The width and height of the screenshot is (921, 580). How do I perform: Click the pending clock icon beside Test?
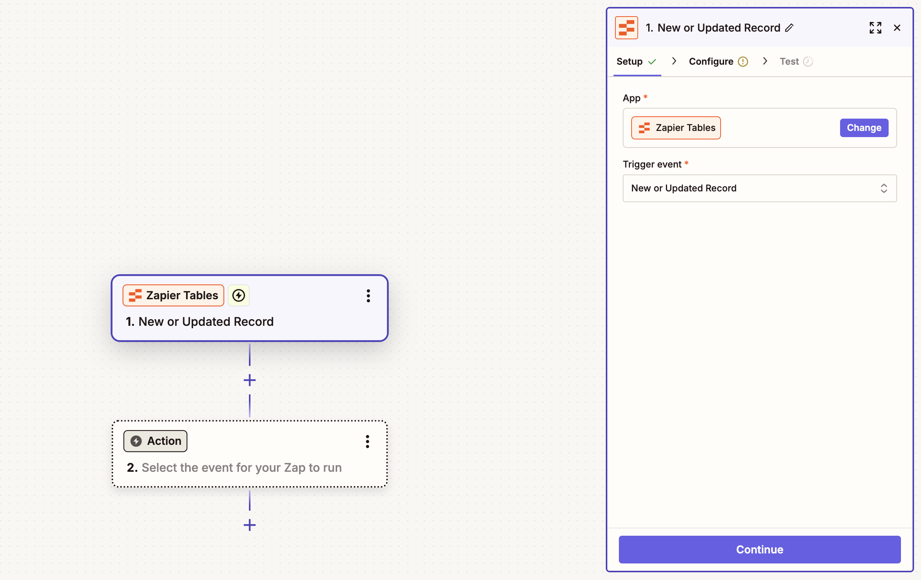[808, 62]
